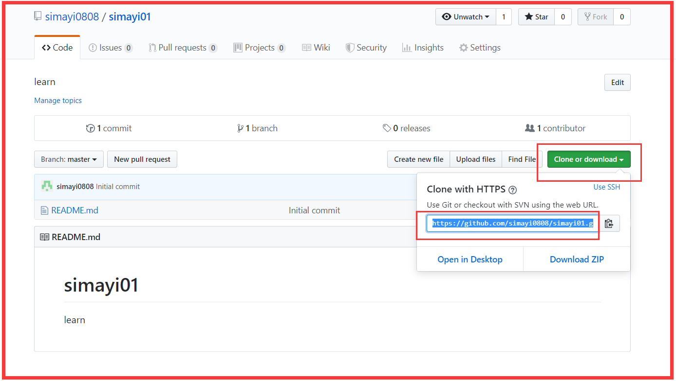Click Manage topics link

click(58, 101)
